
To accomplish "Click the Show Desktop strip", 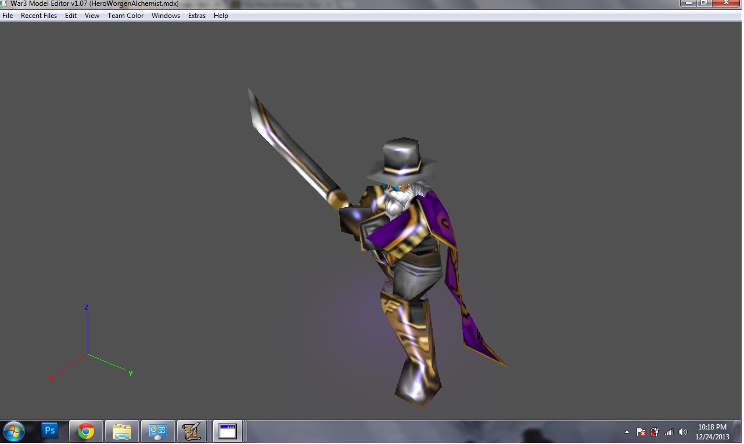I will click(x=738, y=432).
